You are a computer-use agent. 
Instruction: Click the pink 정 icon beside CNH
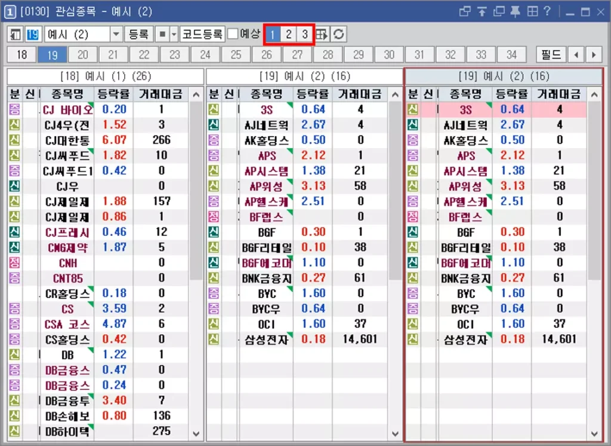(14, 263)
